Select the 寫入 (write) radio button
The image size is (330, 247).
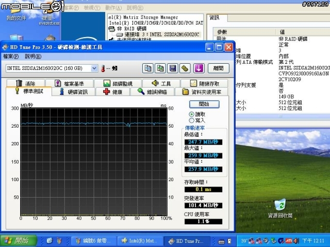click(197, 120)
